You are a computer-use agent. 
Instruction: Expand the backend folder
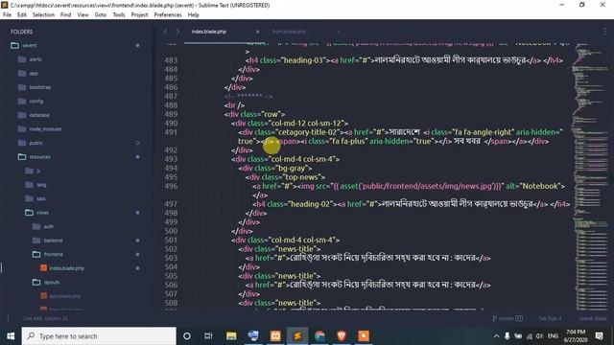click(x=53, y=241)
